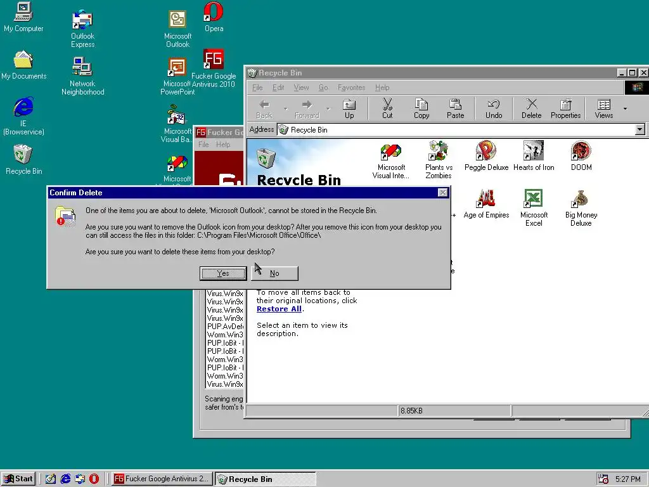Click the Paste toolbar button
Image resolution: width=649 pixels, height=487 pixels.
455,109
